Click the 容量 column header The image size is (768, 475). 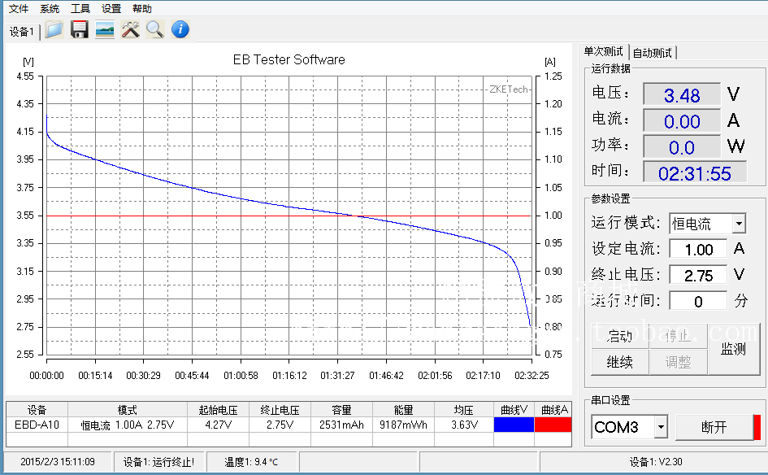click(341, 409)
